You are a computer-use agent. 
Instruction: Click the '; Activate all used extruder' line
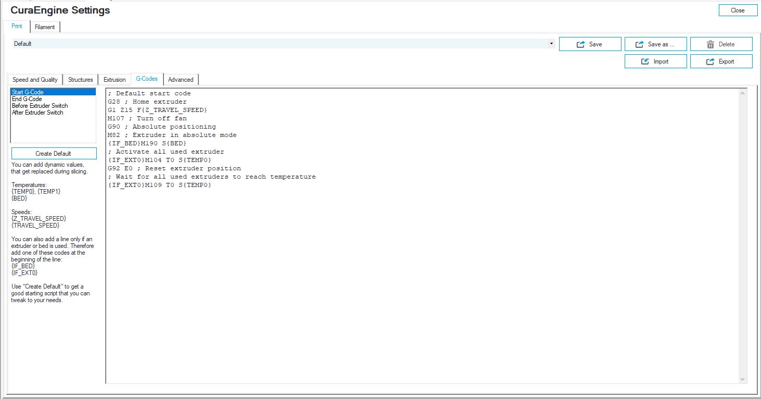tap(166, 152)
